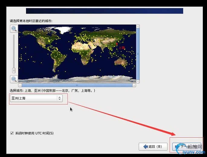Image resolution: width=207 pixels, height=157 pixels.
Task: Click the map zoom slider handle
Action: coord(14,70)
